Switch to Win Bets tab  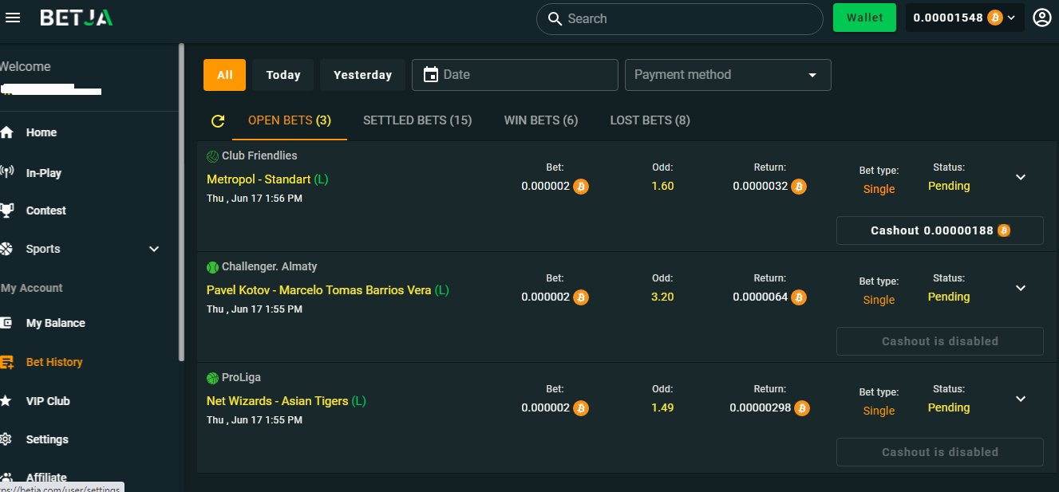coord(541,120)
